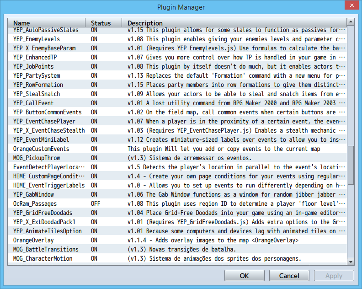Select the YEP_EnemyLevels plugin
362x289 pixels.
pos(177,39)
